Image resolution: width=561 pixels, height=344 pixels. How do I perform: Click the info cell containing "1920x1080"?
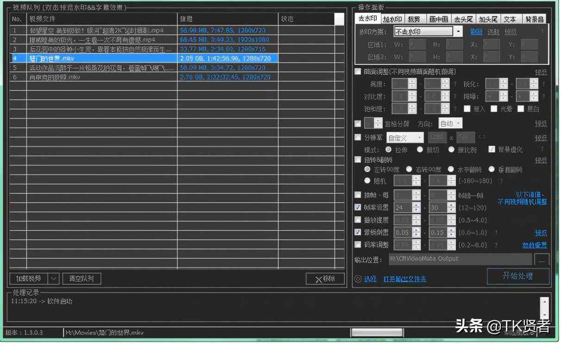point(228,40)
